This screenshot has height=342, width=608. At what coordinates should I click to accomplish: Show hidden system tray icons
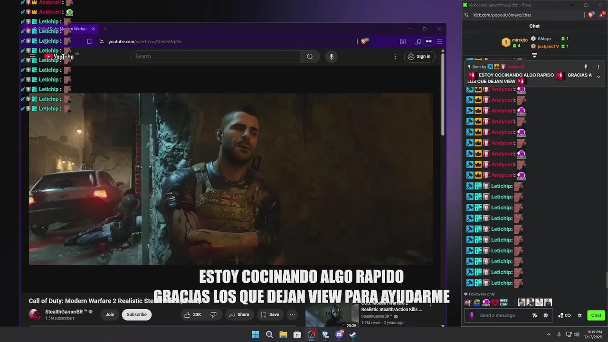pyautogui.click(x=549, y=334)
